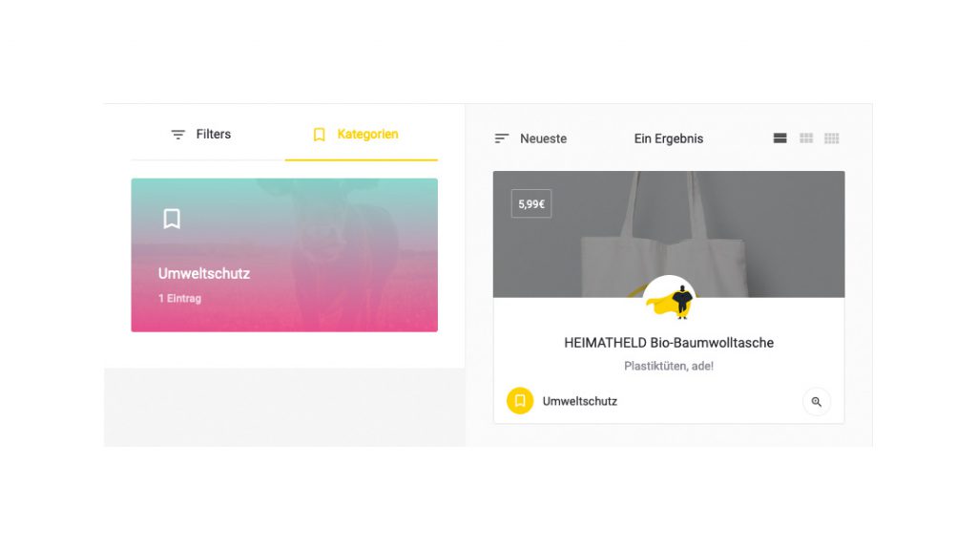Click the yellow round Umweltschutz category icon

pyautogui.click(x=520, y=401)
